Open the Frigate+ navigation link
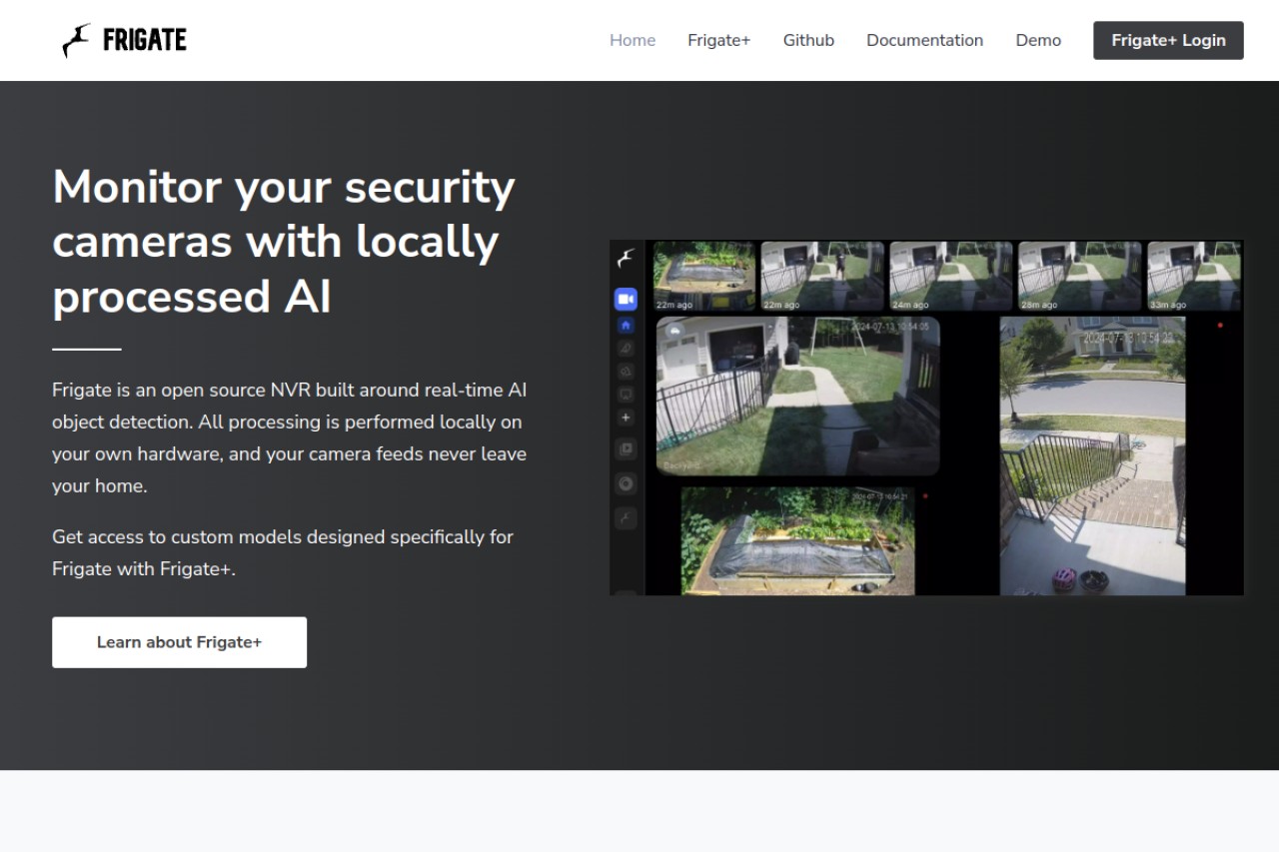Image resolution: width=1279 pixels, height=852 pixels. [718, 40]
